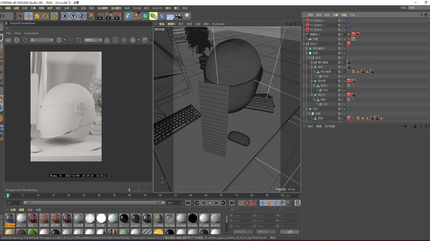Open ProRender viewport menu
430x241 pixels.
coord(218,24)
